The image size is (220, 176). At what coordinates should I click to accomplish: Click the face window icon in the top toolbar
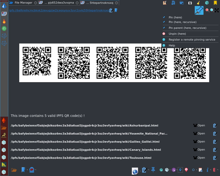click(190, 3)
